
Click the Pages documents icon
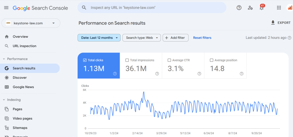tap(7, 109)
